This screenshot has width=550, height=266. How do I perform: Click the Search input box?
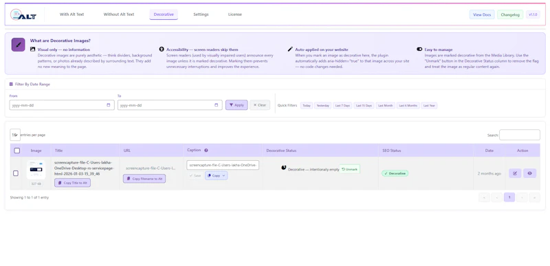[x=520, y=135]
